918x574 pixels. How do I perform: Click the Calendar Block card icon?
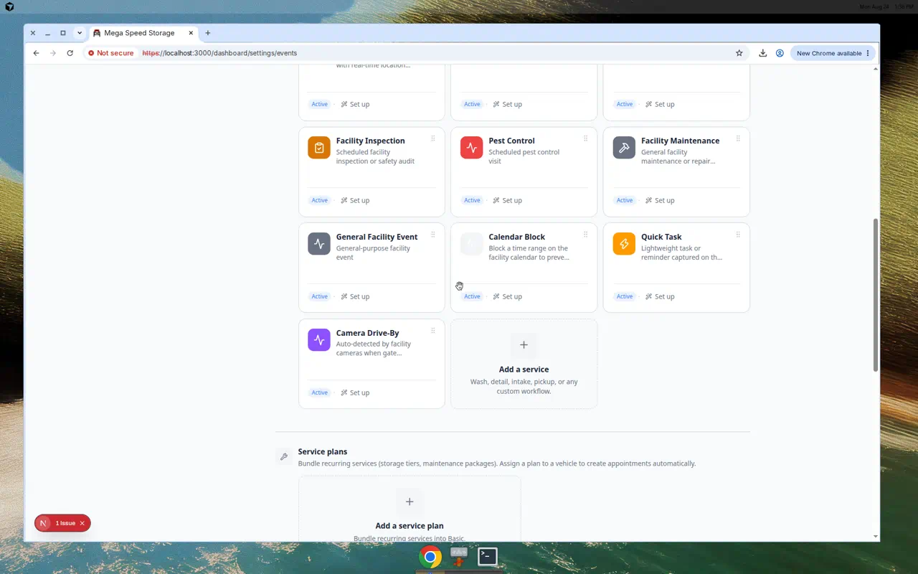(472, 244)
